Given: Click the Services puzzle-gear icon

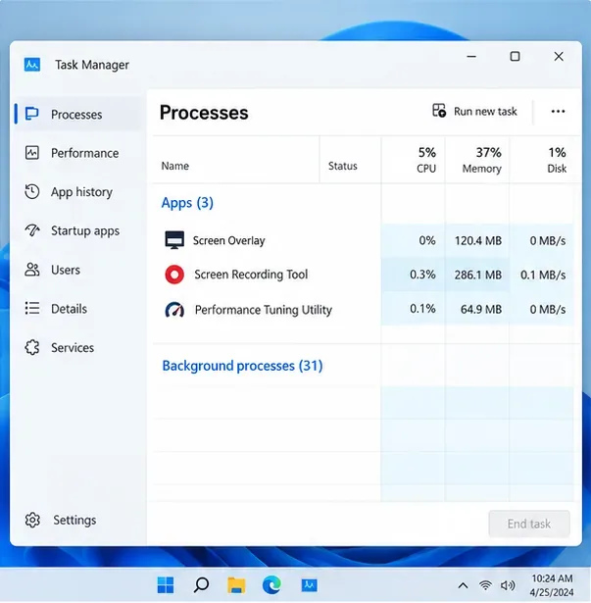Looking at the screenshot, I should click(x=32, y=347).
